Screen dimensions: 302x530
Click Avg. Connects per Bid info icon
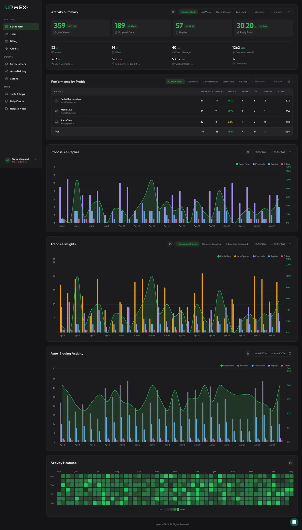click(139, 64)
